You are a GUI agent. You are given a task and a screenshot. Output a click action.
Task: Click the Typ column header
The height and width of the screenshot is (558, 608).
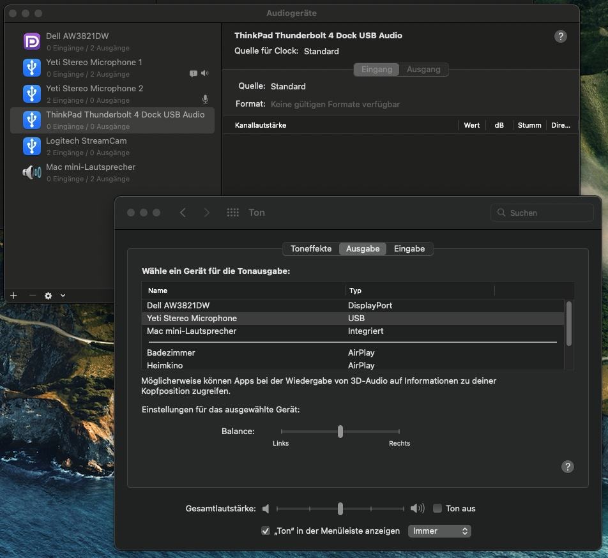tap(420, 290)
